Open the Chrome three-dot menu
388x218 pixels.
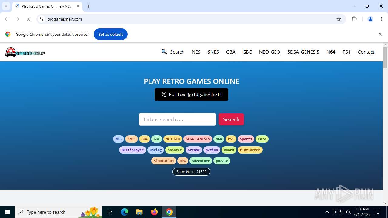381,19
